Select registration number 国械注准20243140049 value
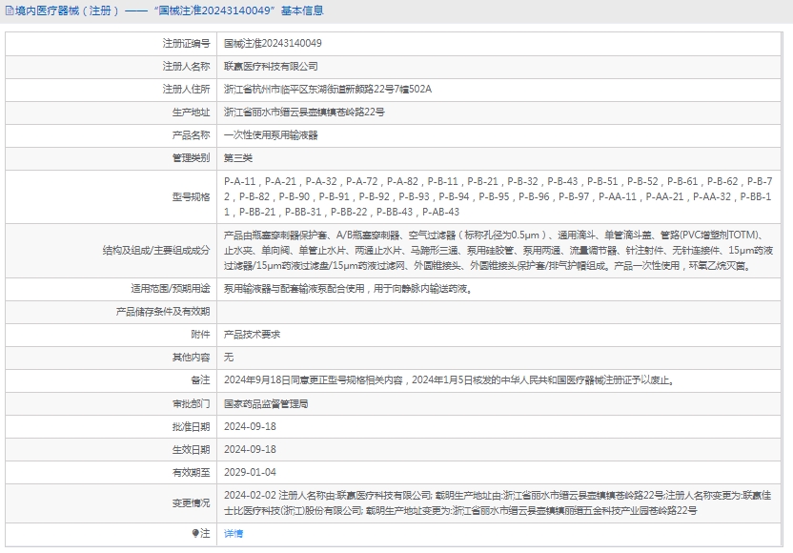Screen dimensions: 793x553 273,44
